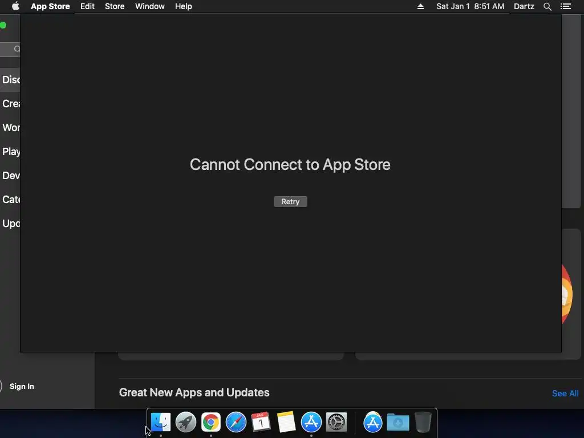
Task: Open Finder from the Dock
Action: pyautogui.click(x=161, y=422)
